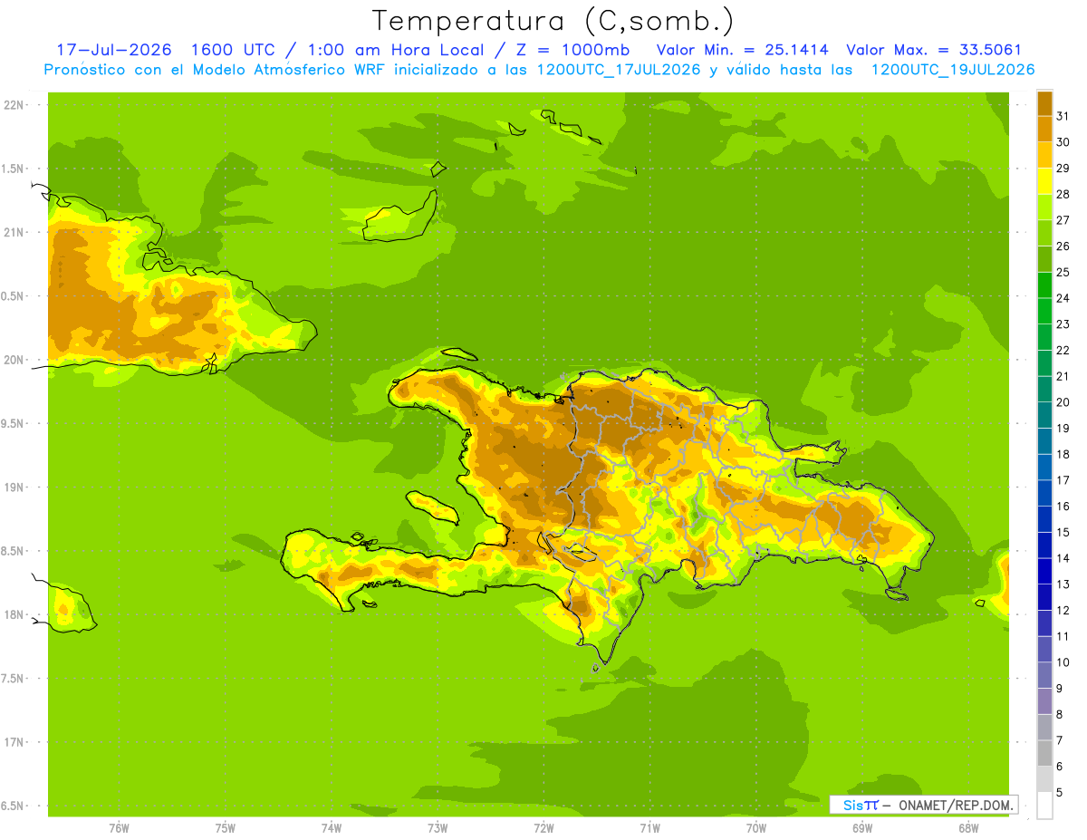This screenshot has width=1087, height=840.
Task: Click the '25' colorbar label
Action: pyautogui.click(x=1063, y=272)
